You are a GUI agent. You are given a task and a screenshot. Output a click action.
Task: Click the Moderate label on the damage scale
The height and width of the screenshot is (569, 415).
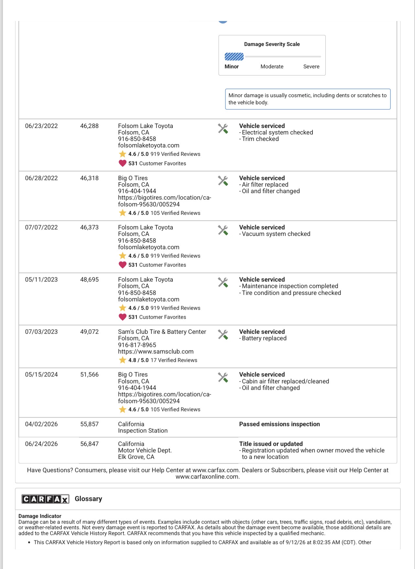pos(272,66)
